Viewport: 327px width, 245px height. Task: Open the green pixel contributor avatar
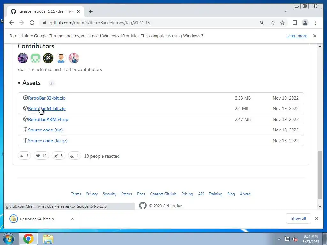[35, 58]
